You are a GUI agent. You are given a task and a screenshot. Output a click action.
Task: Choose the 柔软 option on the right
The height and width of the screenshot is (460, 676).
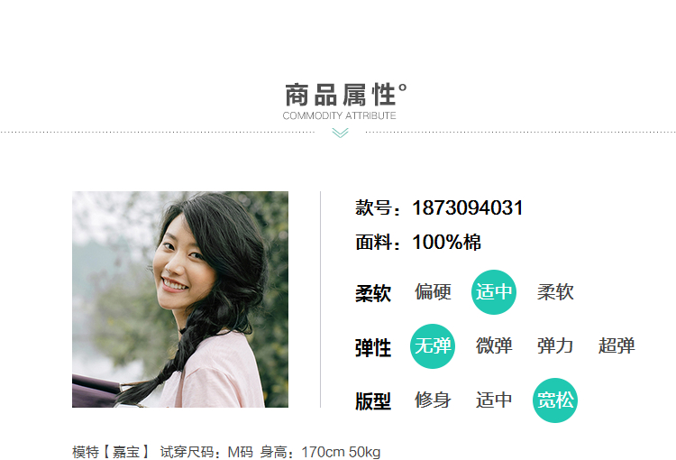click(555, 292)
